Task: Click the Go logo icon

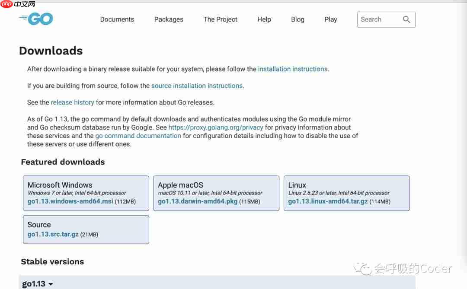Action: pos(36,19)
